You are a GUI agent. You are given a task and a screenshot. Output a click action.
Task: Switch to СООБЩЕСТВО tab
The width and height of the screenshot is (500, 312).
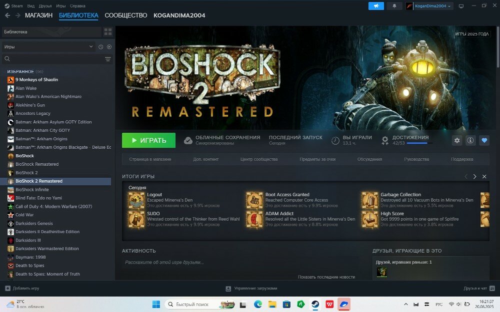click(126, 15)
